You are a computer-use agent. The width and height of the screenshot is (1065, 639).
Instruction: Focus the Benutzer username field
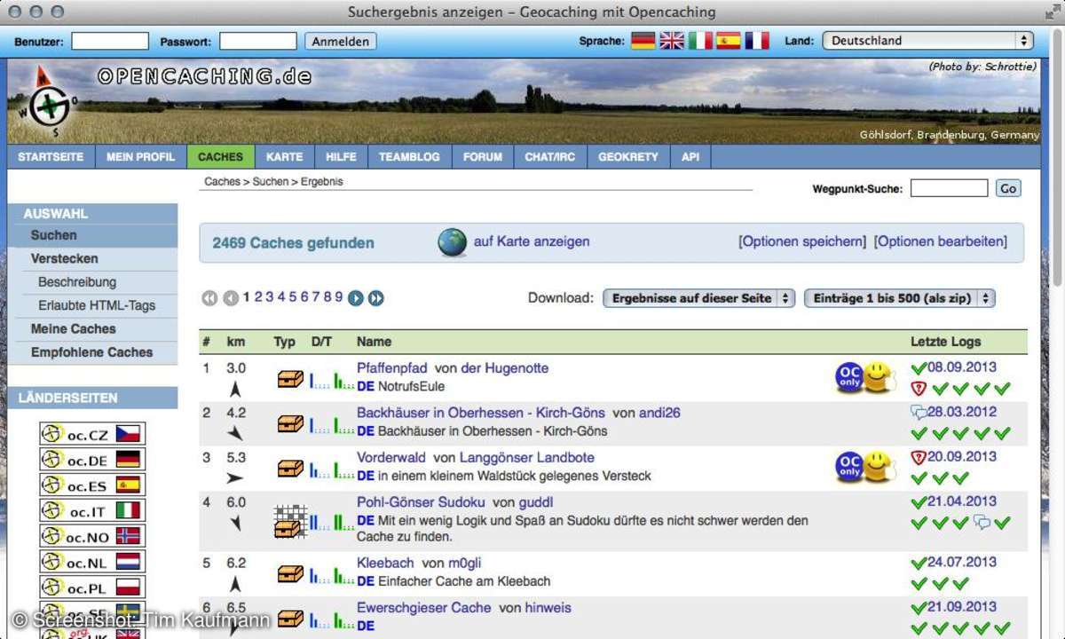pos(110,41)
